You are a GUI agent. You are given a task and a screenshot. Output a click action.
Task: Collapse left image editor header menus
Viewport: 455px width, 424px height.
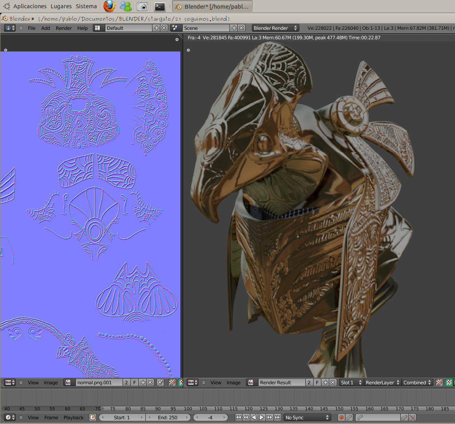tap(21, 383)
